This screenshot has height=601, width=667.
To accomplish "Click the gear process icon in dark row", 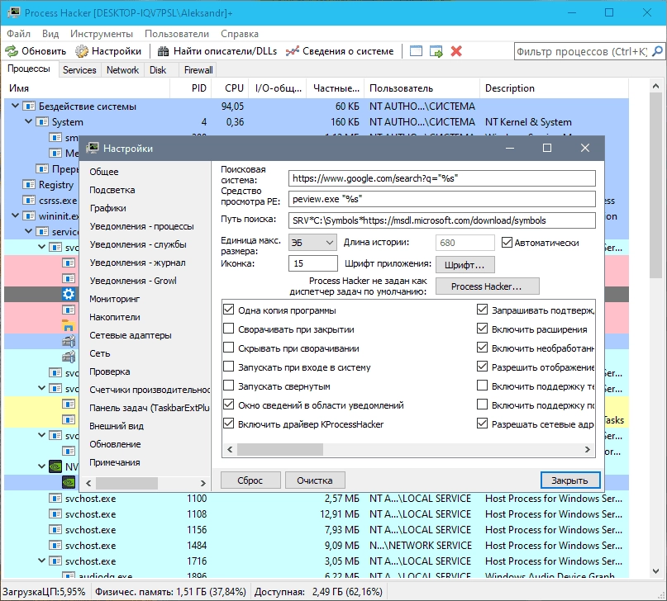I will tap(69, 294).
